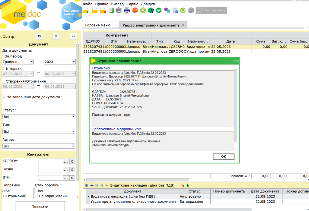Switch to the Головне меню tab
This screenshot has height=211, width=309.
tap(97, 25)
